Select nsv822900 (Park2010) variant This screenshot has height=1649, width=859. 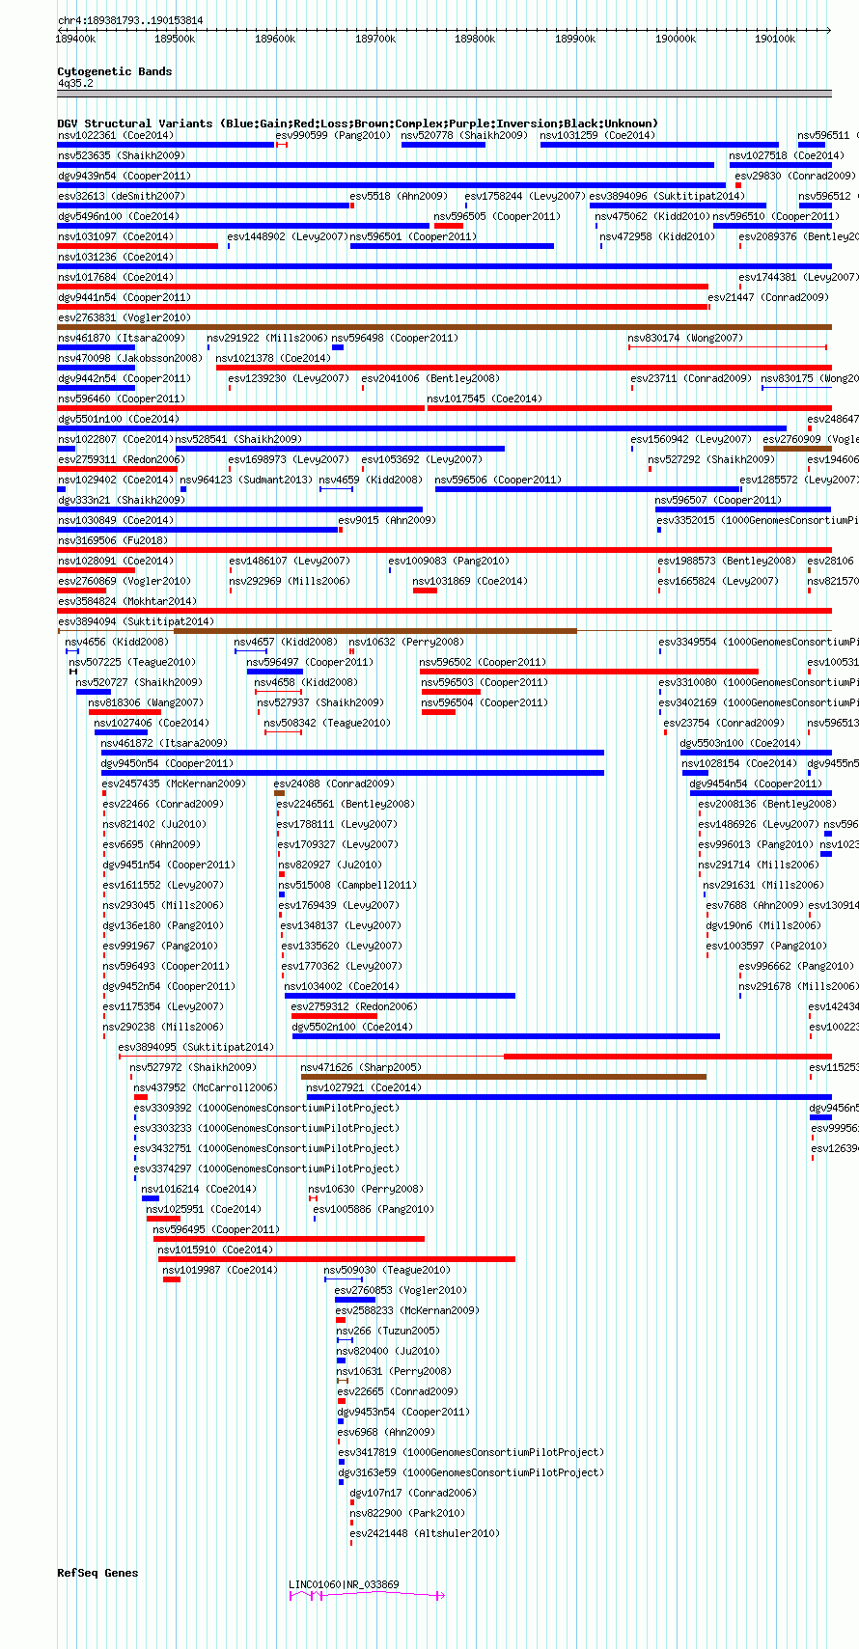point(406,1513)
